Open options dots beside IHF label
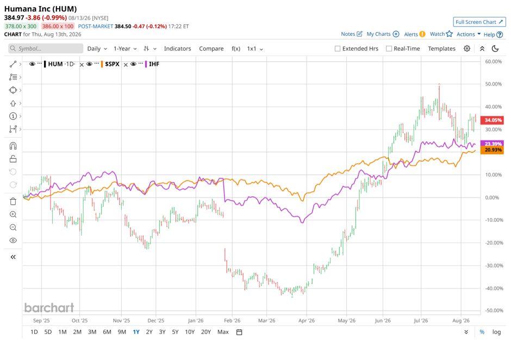511x340 pixels. (140, 63)
